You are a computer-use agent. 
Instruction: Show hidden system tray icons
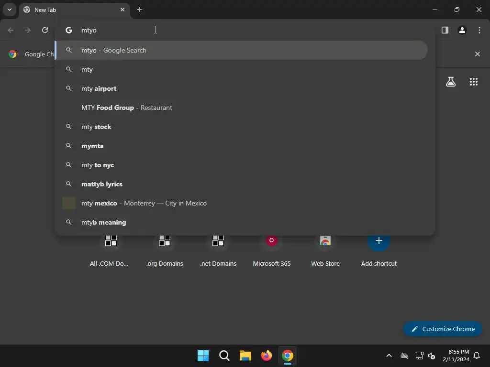389,356
